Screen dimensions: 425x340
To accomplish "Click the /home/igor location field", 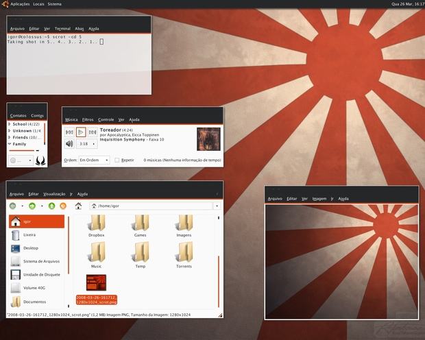I will (x=151, y=206).
